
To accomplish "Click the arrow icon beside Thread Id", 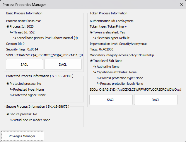I will (11, 32).
